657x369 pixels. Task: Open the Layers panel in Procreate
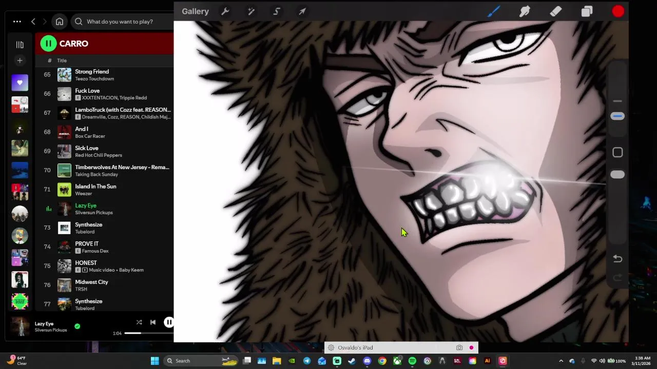click(587, 11)
